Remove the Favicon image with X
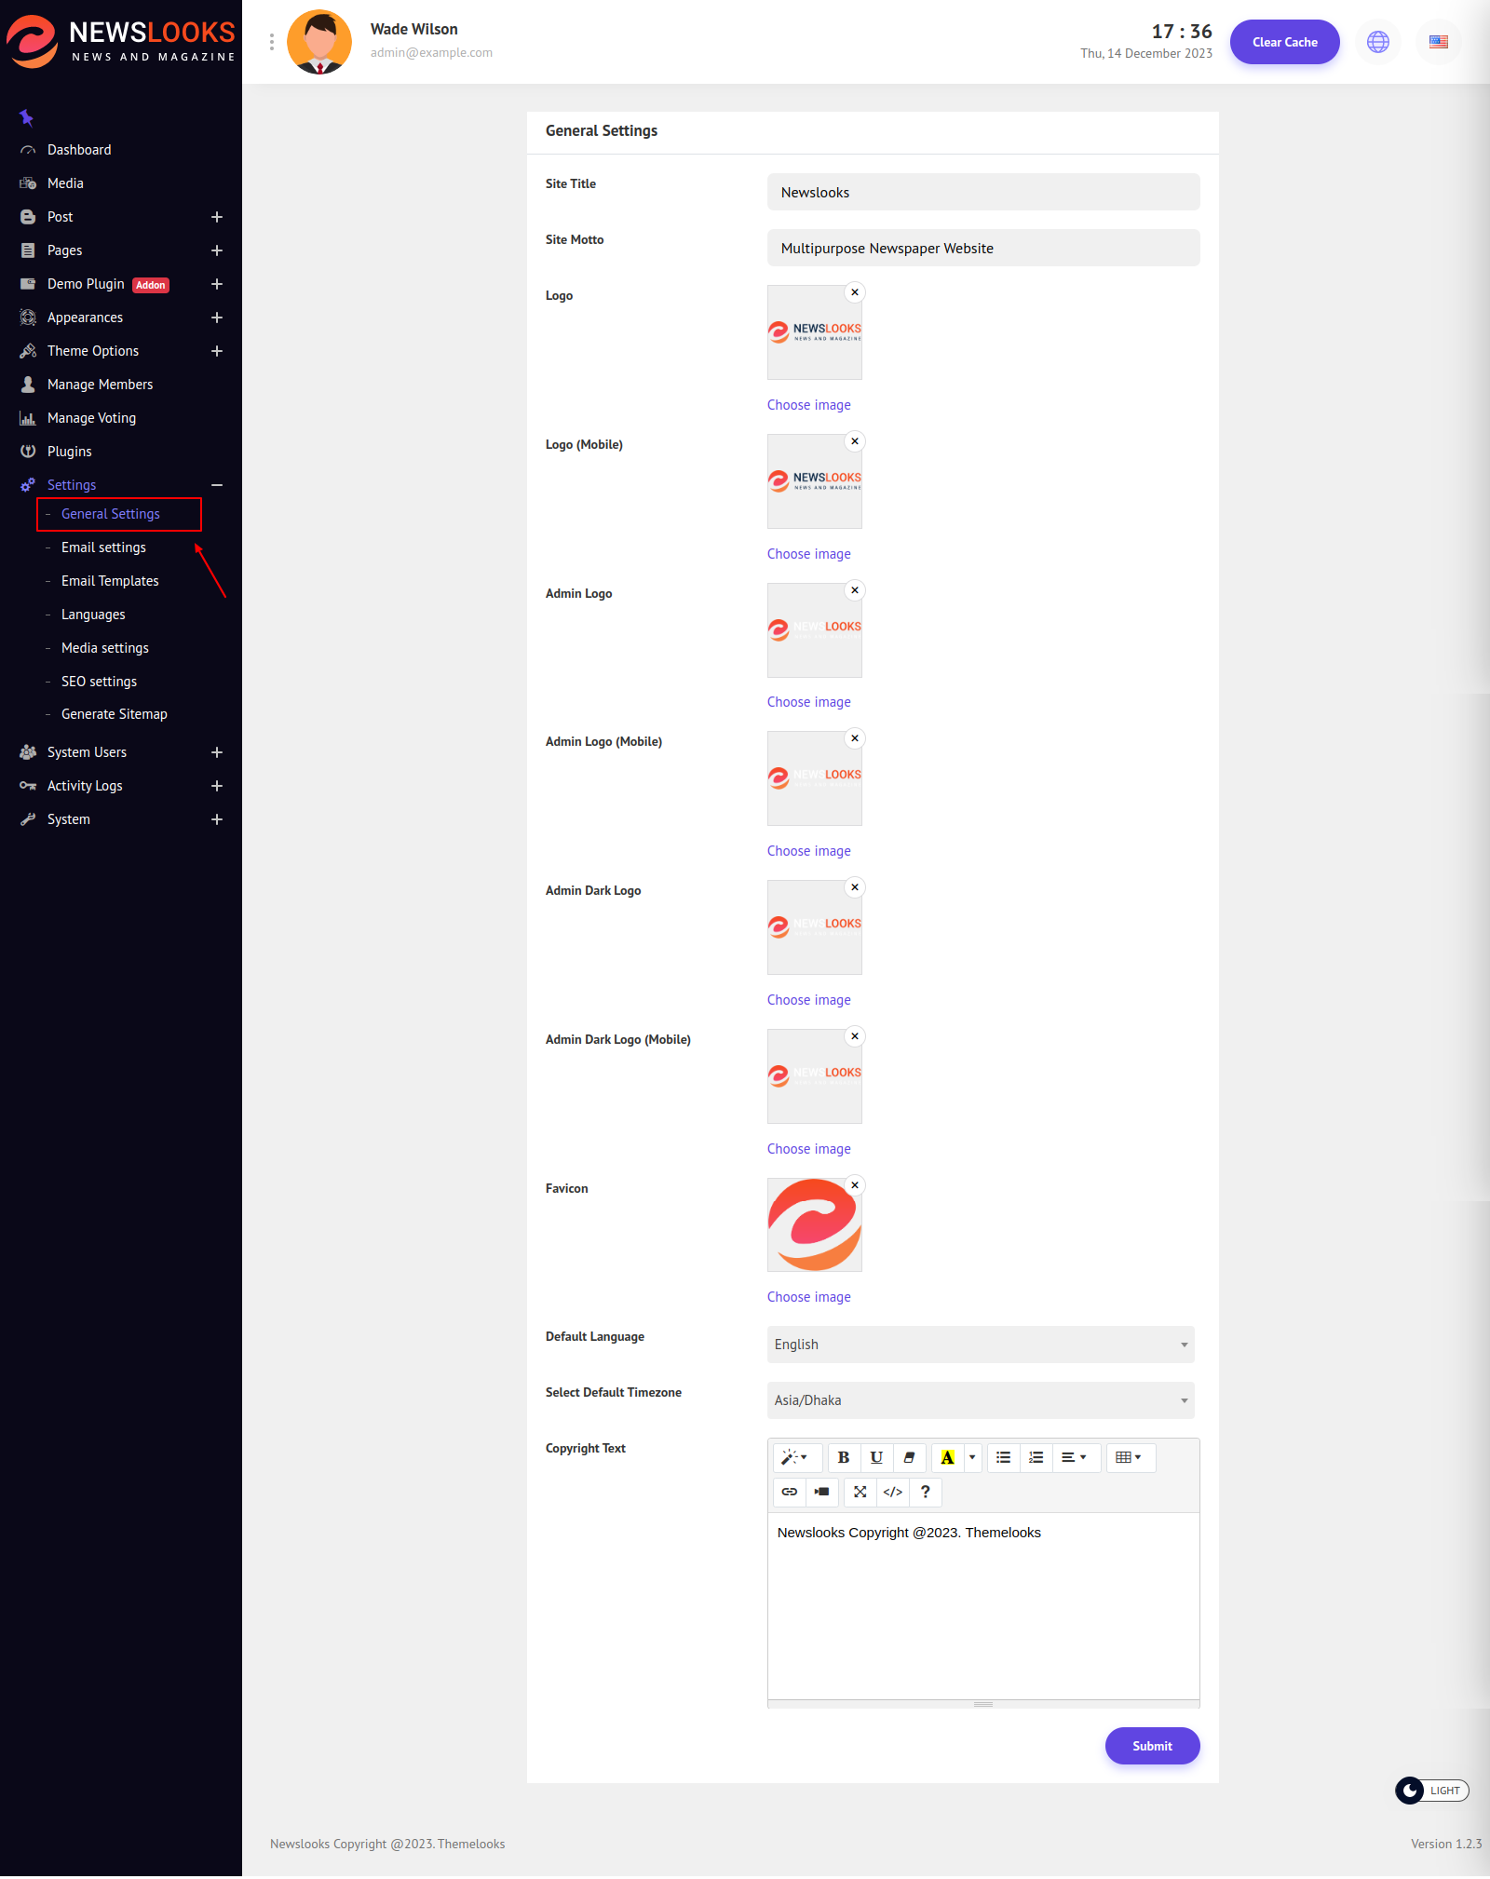Image resolution: width=1490 pixels, height=1879 pixels. point(855,1185)
